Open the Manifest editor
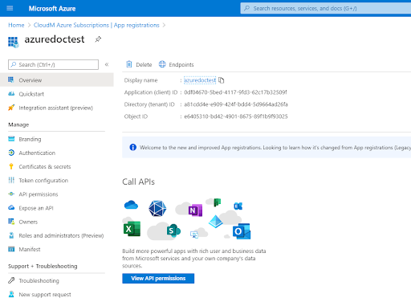Image resolution: width=411 pixels, height=306 pixels. point(30,249)
